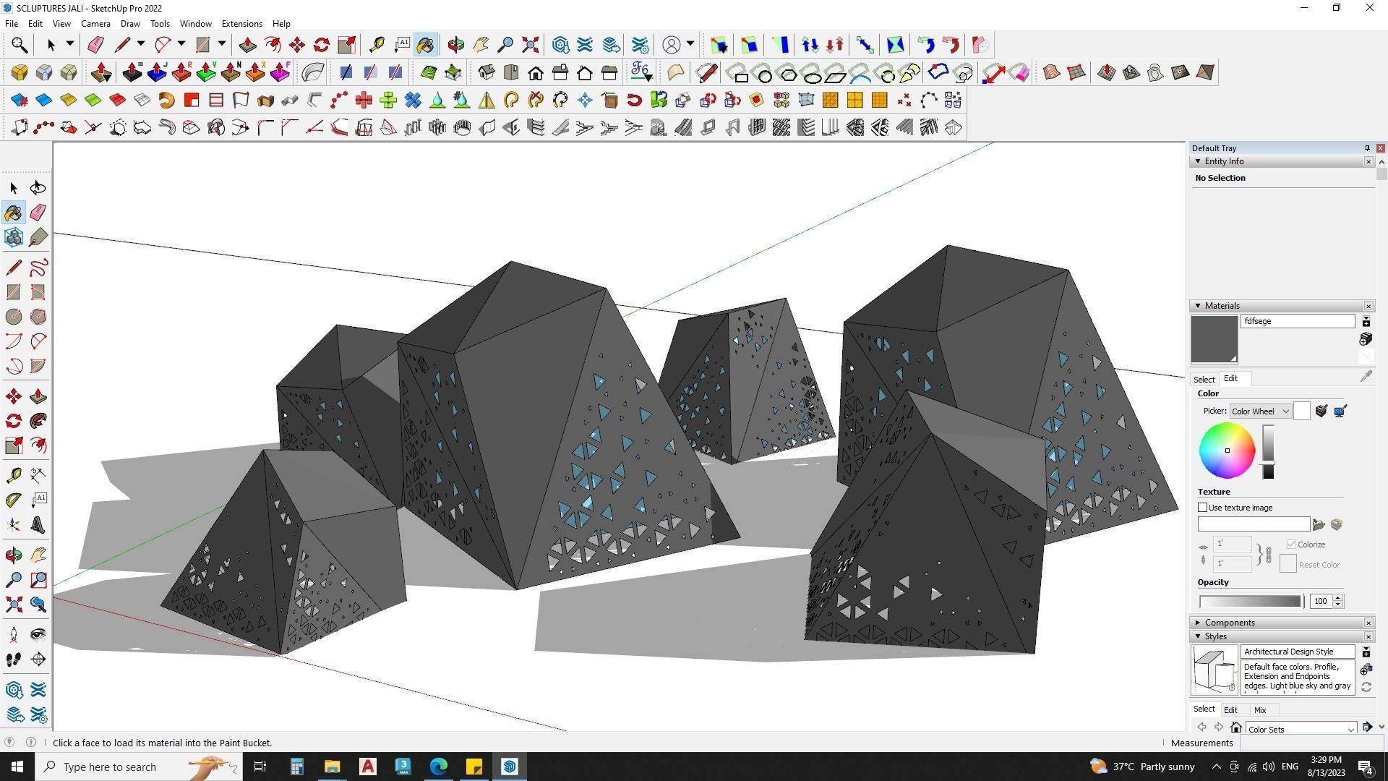Activate the Rotate tool in left toolbar
This screenshot has width=1388, height=781.
coord(14,421)
